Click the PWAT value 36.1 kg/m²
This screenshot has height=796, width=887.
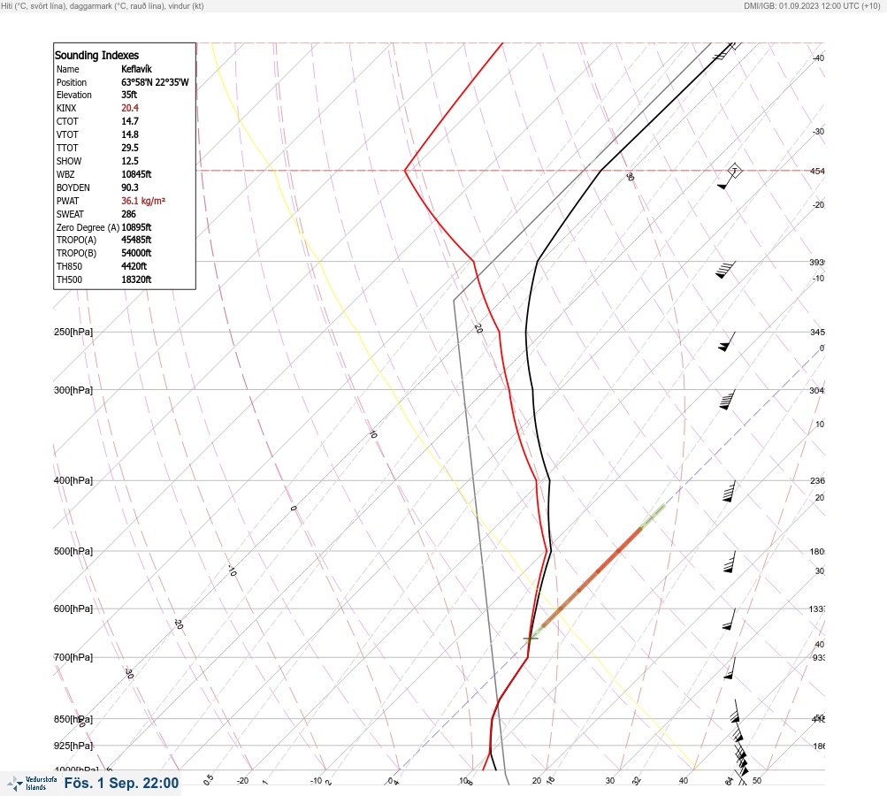[143, 200]
